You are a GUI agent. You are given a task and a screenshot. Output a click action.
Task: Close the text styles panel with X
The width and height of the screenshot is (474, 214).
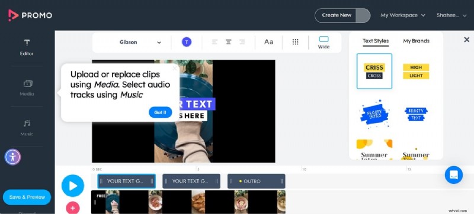click(x=466, y=40)
